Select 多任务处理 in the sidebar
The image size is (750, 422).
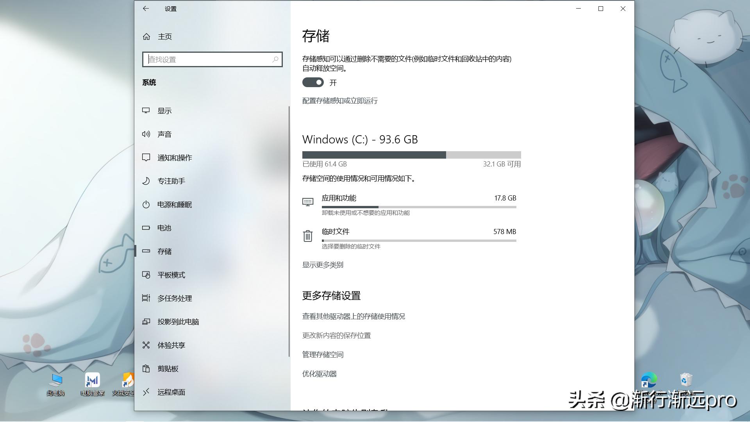[174, 298]
